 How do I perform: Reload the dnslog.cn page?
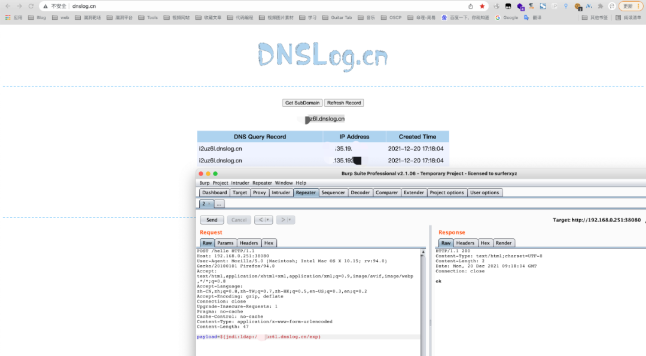coord(31,6)
